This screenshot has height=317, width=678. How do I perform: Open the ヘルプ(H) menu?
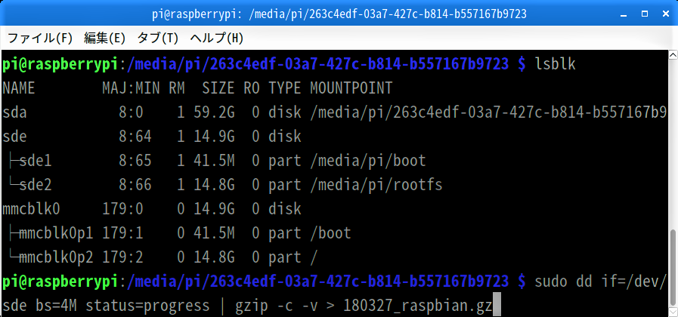pos(217,38)
